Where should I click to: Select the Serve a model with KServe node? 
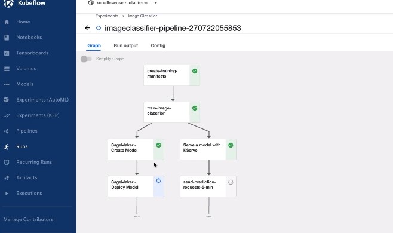tap(208, 149)
